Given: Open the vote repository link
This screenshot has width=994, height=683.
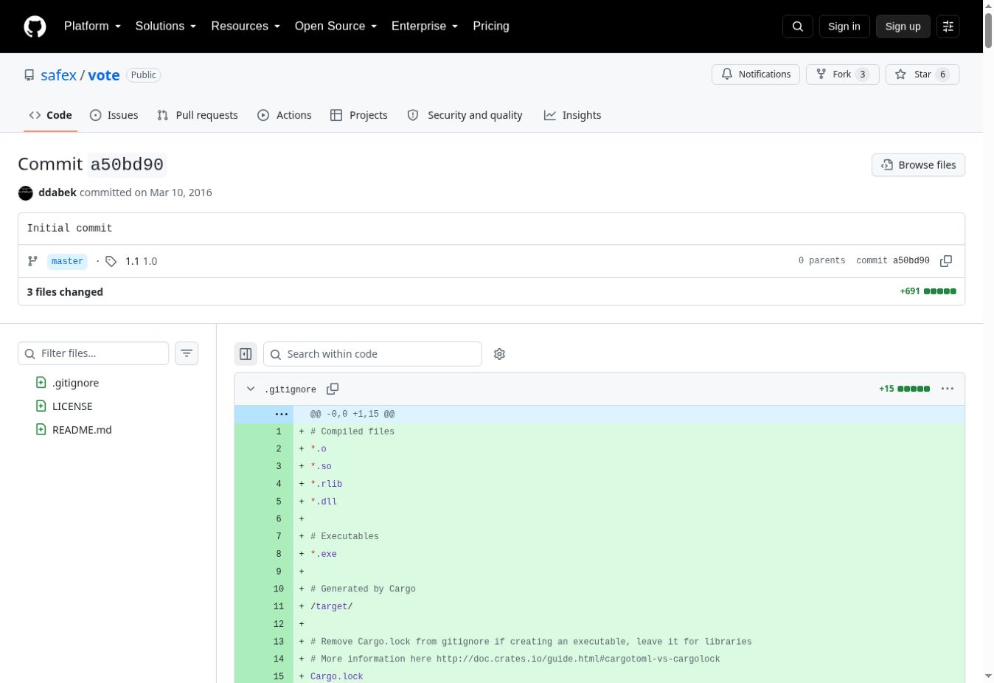Looking at the screenshot, I should pos(104,75).
